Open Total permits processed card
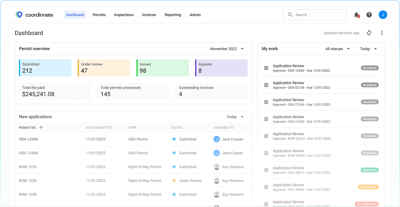400x207 pixels. point(133,91)
